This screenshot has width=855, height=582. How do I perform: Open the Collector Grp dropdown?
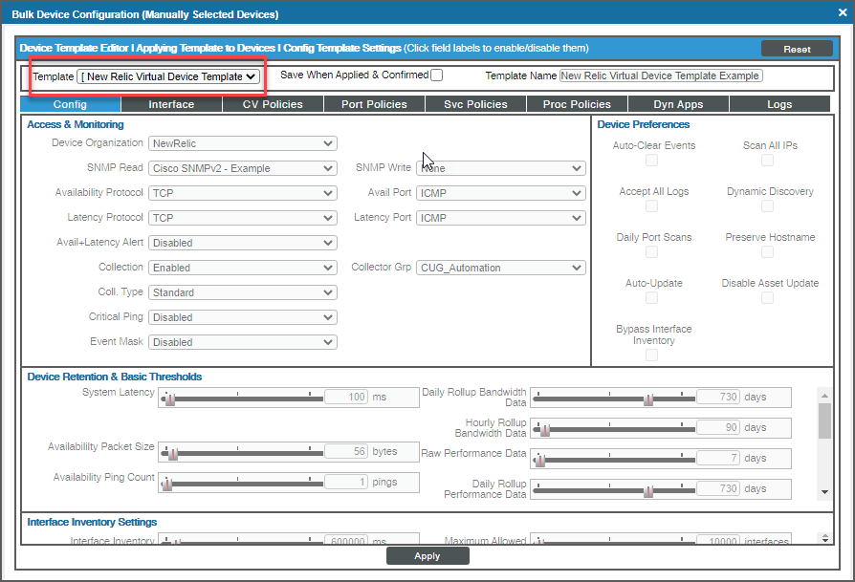(501, 268)
